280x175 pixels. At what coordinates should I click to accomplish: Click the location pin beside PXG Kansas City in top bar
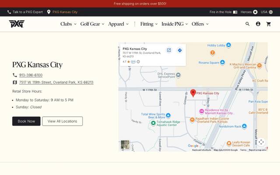click(49, 12)
